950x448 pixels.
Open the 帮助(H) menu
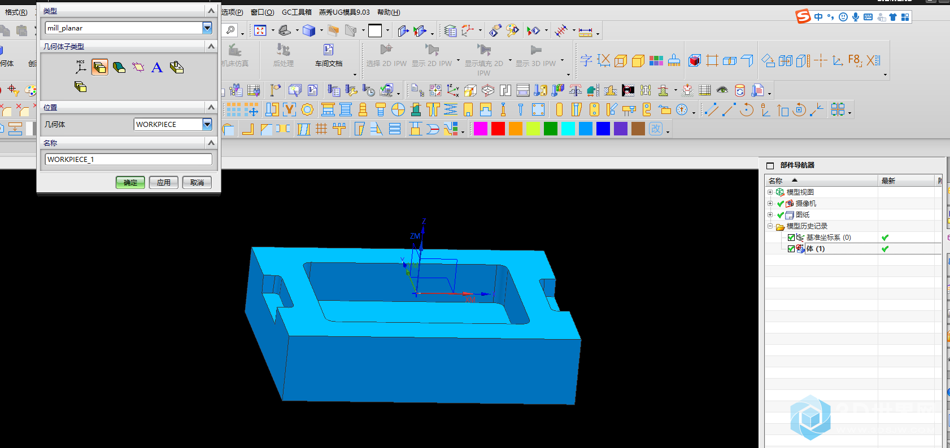pyautogui.click(x=389, y=12)
